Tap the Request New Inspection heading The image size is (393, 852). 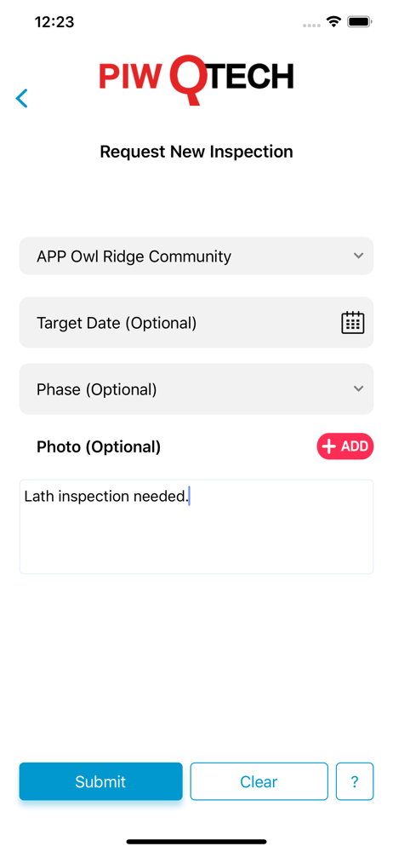coord(196,151)
